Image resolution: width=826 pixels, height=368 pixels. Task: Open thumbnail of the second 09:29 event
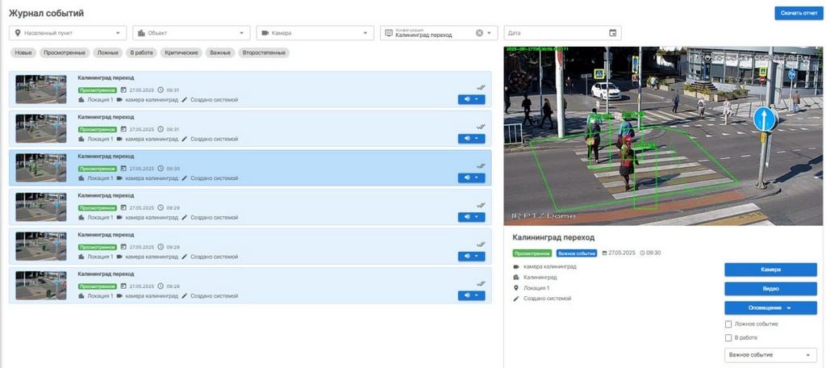(x=41, y=247)
